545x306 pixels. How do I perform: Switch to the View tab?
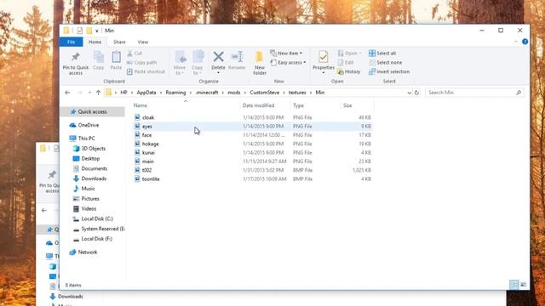pos(143,42)
